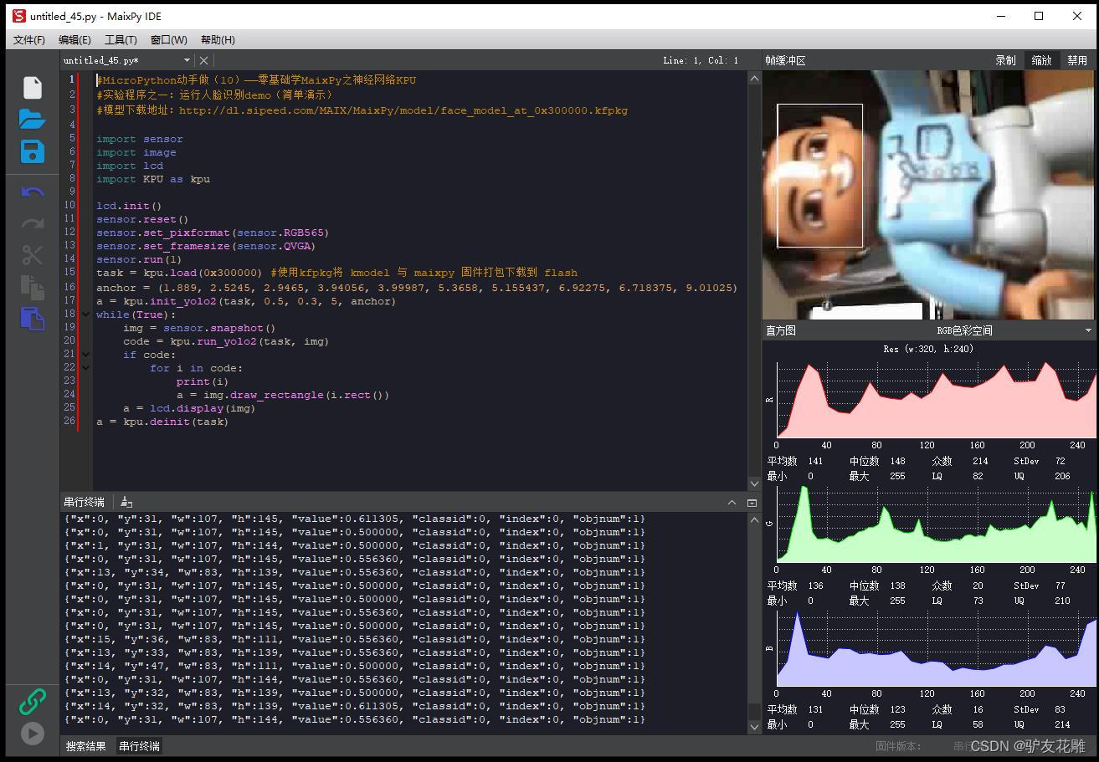Undo the last edit with the arrow icon

click(32, 192)
